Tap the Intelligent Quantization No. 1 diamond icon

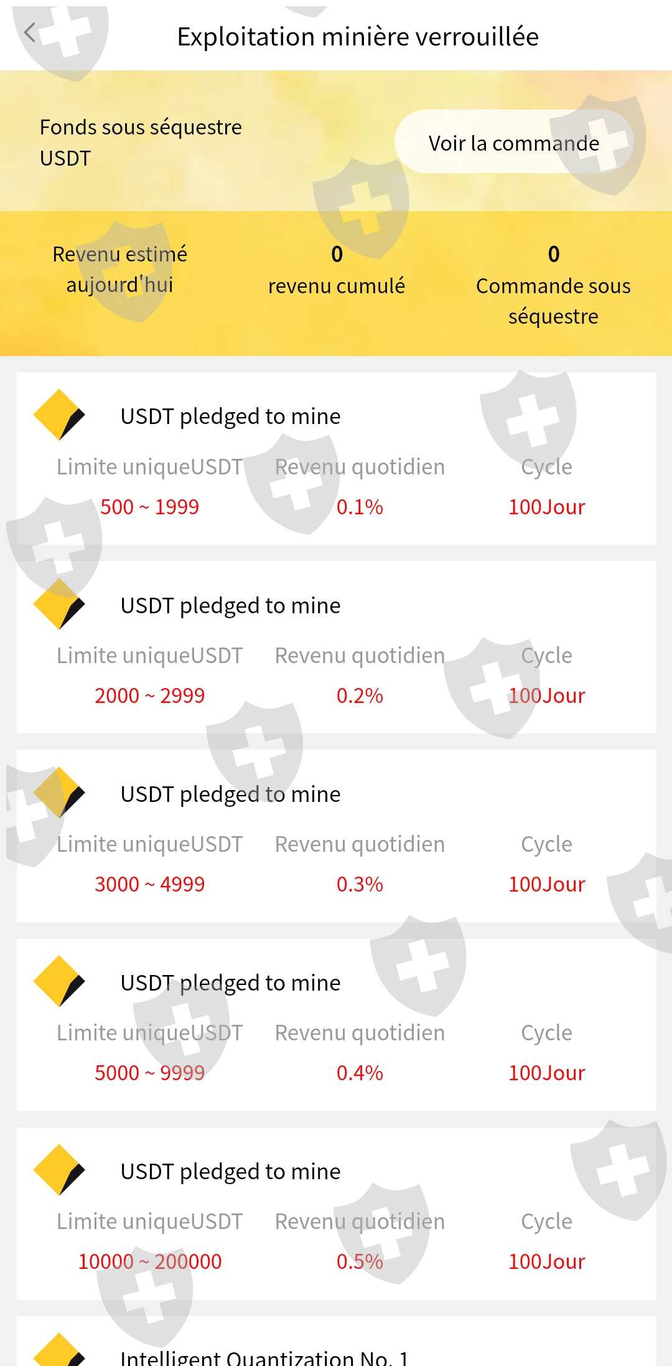(x=58, y=1352)
